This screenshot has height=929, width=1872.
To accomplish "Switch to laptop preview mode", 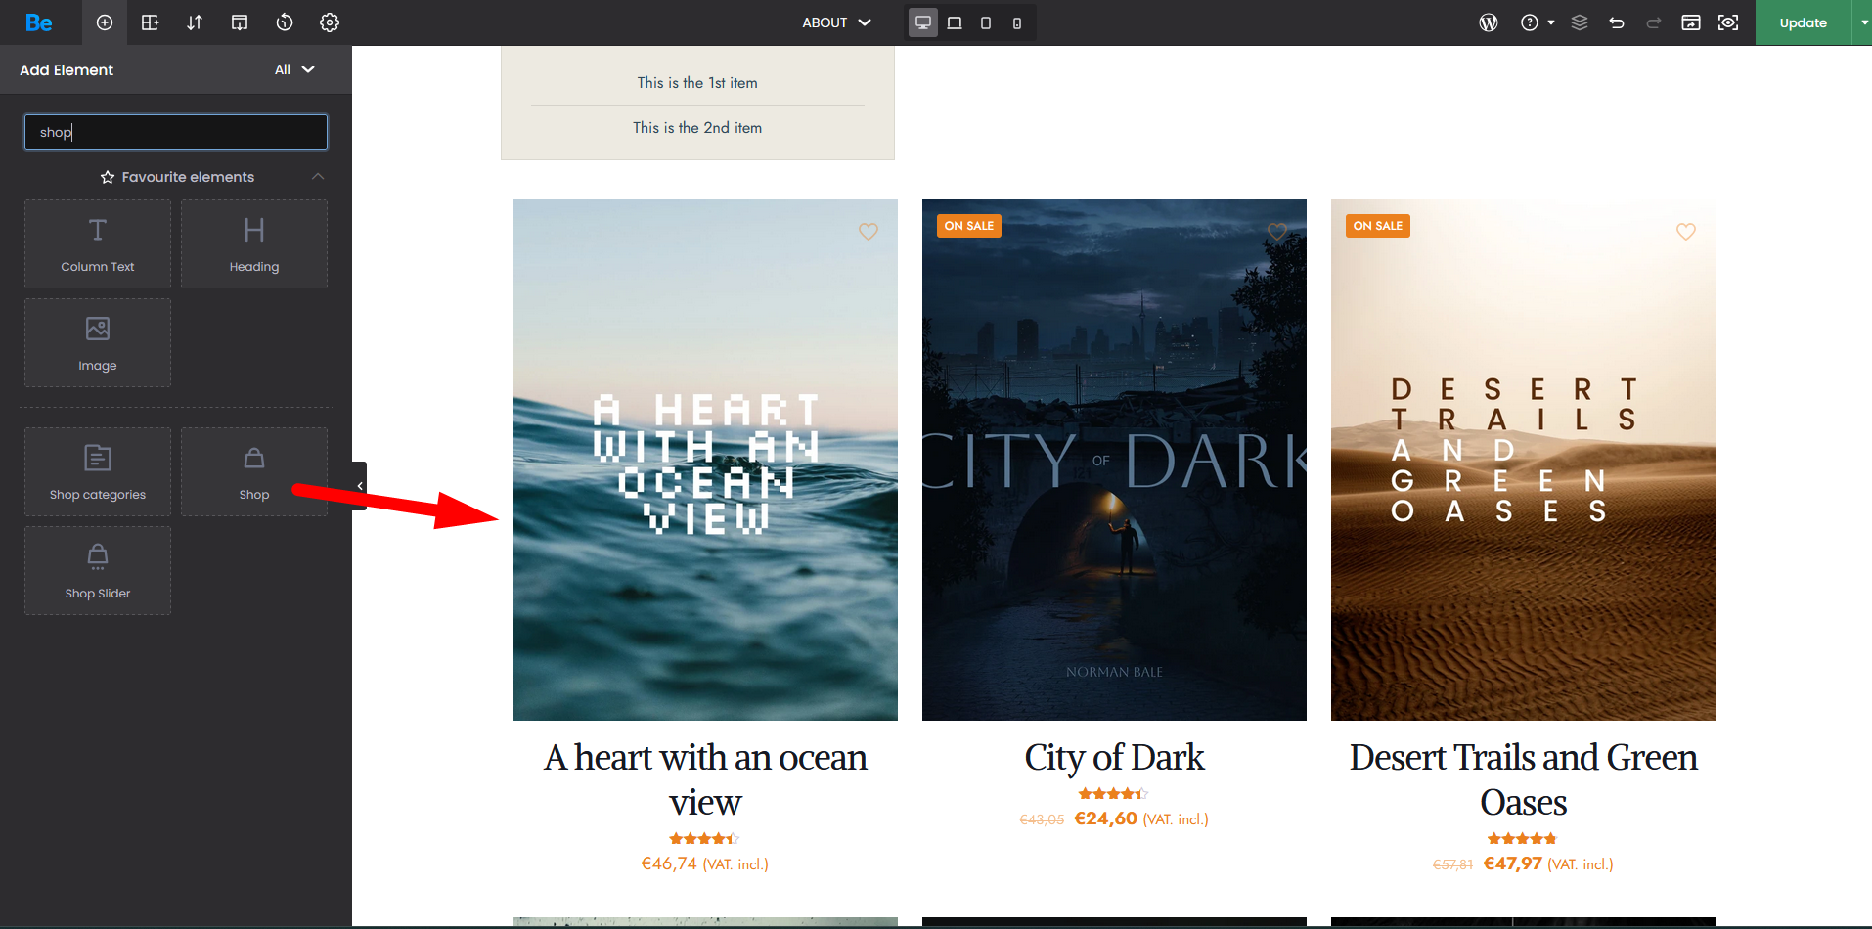I will coord(955,22).
